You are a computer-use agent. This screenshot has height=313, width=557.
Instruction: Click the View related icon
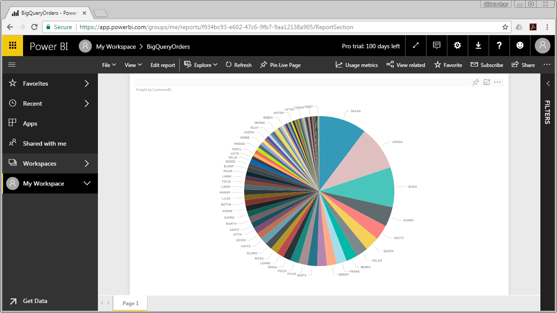(x=405, y=65)
